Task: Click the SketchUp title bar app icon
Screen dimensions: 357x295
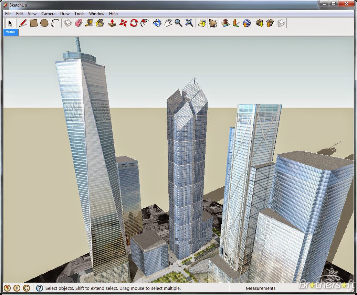Action: (6, 5)
